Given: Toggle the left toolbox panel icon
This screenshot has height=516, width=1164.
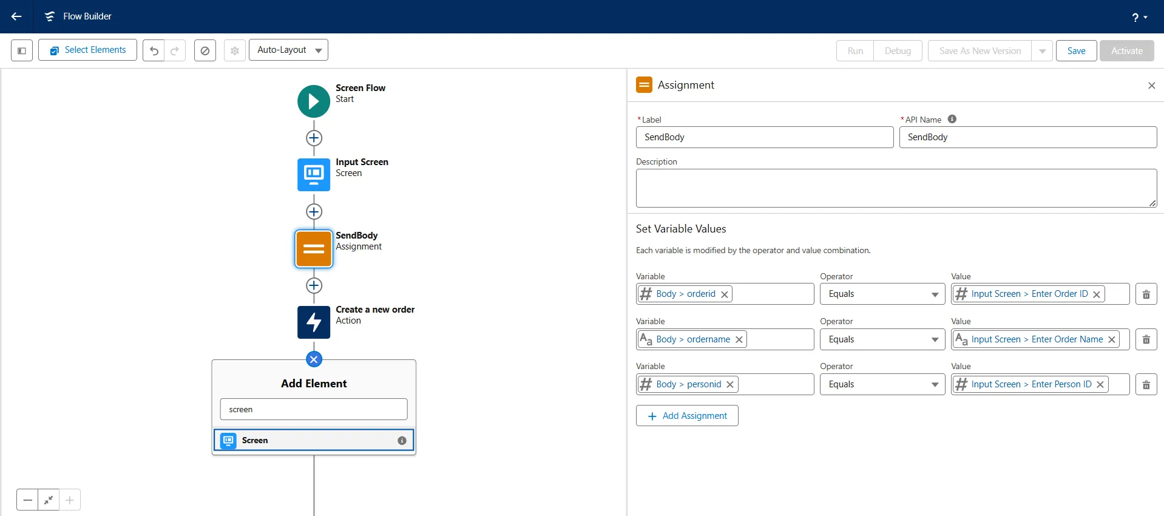Looking at the screenshot, I should [22, 51].
